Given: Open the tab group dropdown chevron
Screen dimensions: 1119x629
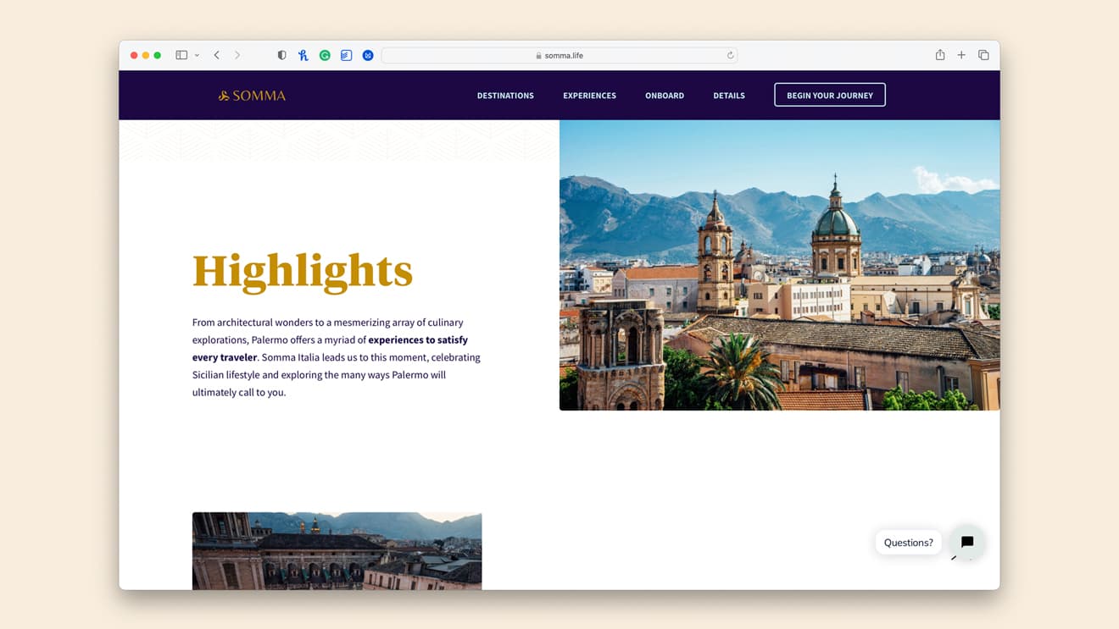Looking at the screenshot, I should pos(197,55).
